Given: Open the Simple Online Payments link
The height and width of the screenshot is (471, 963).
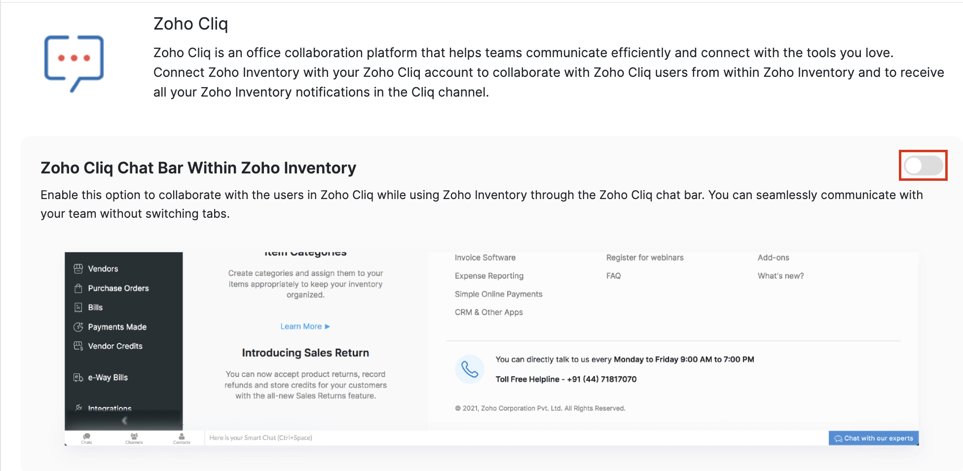Looking at the screenshot, I should (498, 294).
